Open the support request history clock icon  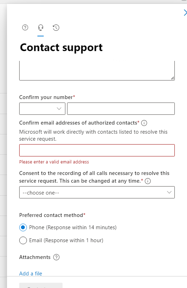56,28
